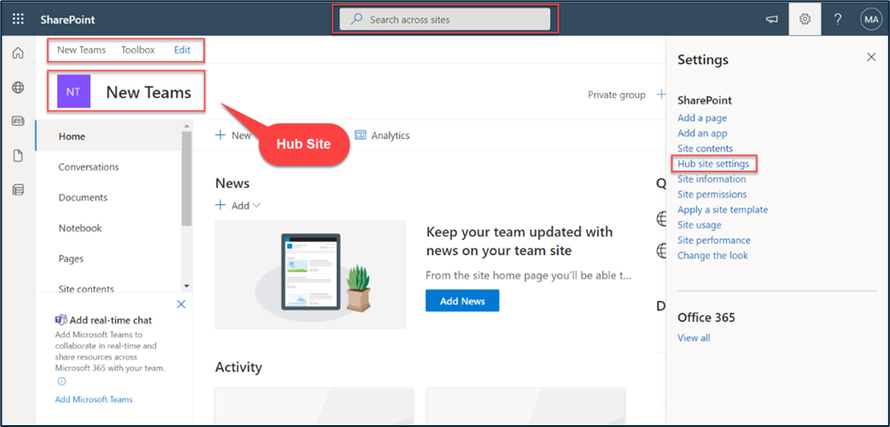The image size is (890, 427).
Task: Open Site permissions
Action: (712, 195)
